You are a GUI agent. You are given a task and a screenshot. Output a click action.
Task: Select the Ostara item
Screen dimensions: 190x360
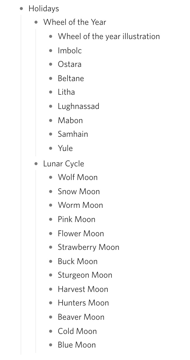[x=70, y=64]
